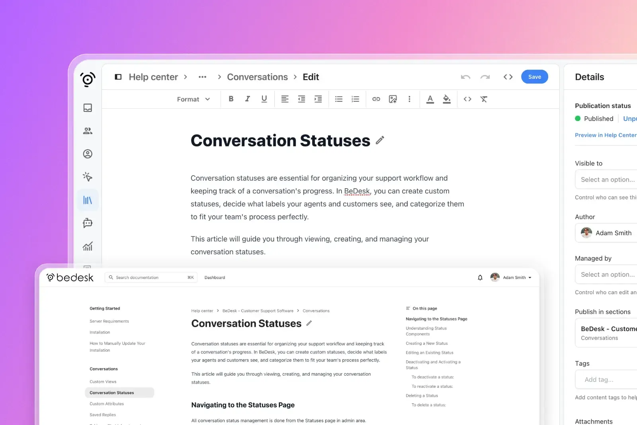This screenshot has height=425, width=637.
Task: Go to Conversations breadcrumb
Action: pyautogui.click(x=257, y=77)
